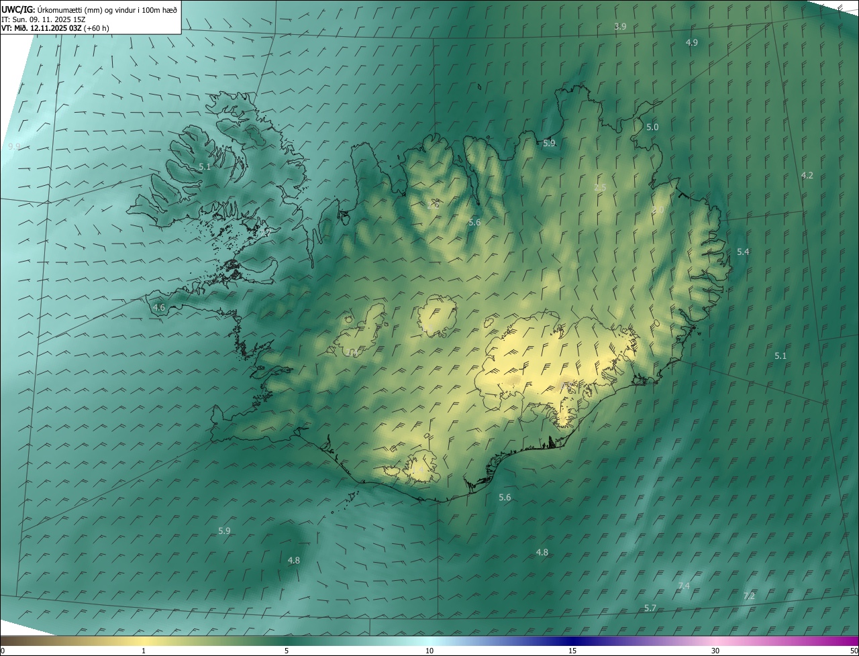Screen dimensions: 859x656
Task: Click the 5.6 label just south of Iceland
Action: [x=505, y=497]
